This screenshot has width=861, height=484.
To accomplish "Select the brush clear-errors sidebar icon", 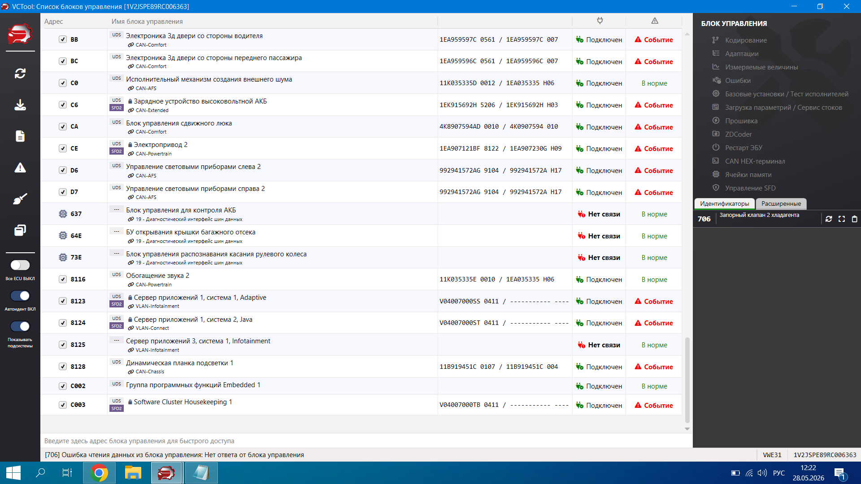I will (20, 199).
